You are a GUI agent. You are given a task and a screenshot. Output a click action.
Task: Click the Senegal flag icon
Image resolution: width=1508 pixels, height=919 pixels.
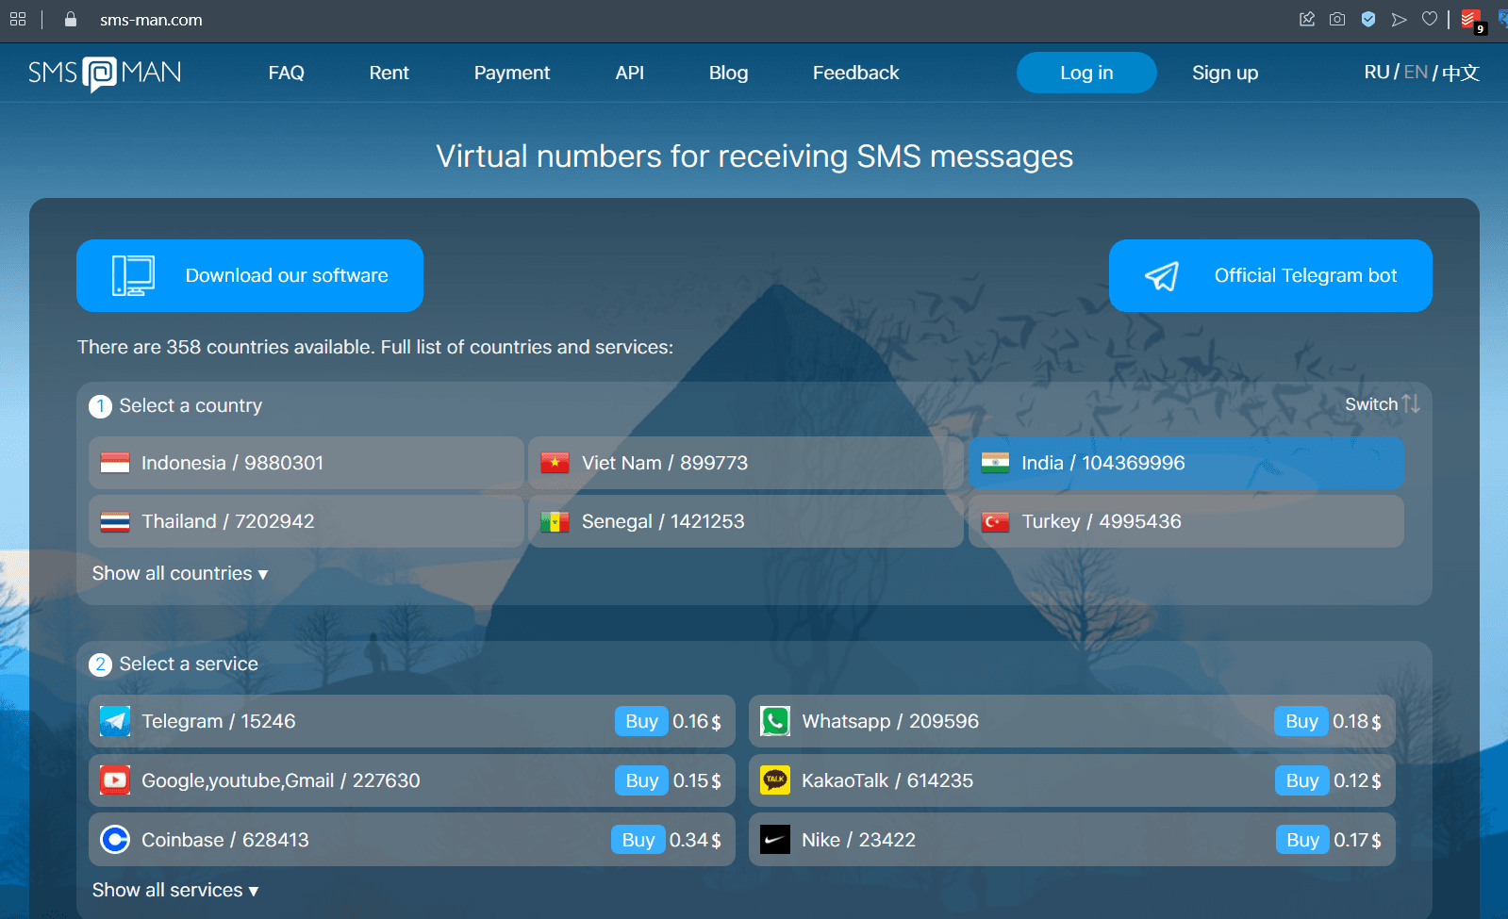pyautogui.click(x=555, y=521)
